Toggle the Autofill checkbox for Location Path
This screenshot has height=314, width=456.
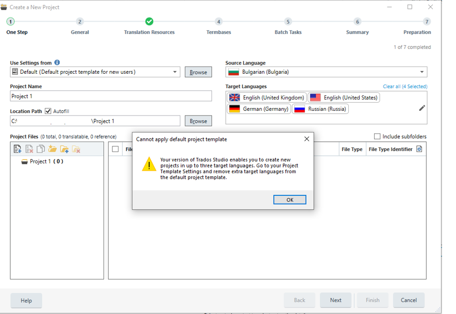(48, 111)
